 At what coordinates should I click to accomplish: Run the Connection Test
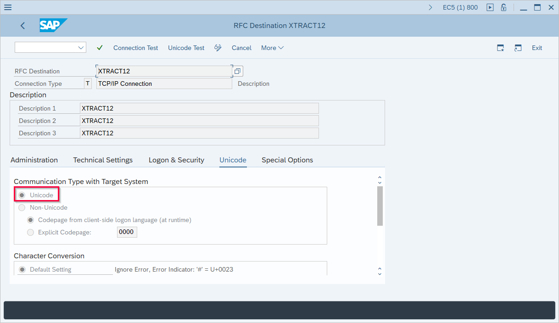(135, 48)
